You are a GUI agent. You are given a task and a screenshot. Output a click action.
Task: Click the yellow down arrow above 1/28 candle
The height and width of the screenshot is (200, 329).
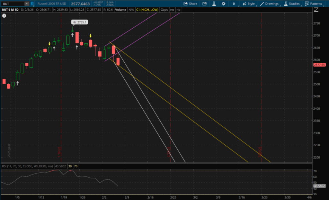point(91,36)
